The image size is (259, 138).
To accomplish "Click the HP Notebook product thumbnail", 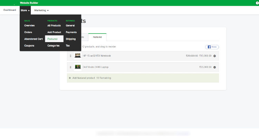I will tap(78, 56).
